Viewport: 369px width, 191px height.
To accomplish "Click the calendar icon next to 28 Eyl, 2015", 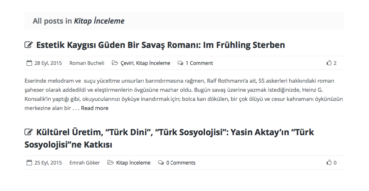I will 29,63.
